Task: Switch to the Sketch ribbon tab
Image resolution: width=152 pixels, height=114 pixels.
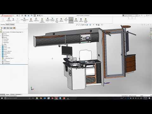Action: [8, 24]
